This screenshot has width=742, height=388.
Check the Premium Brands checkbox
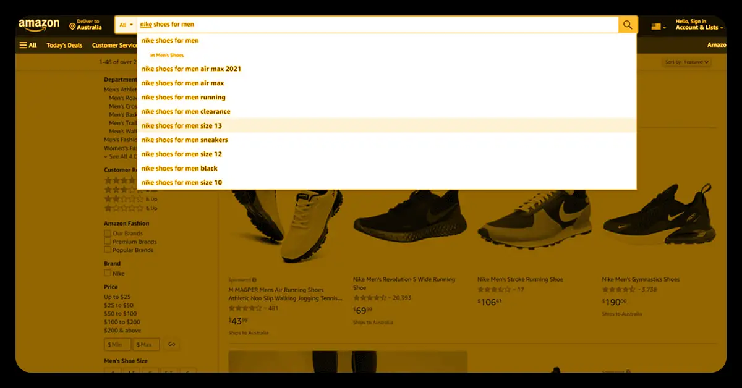click(x=108, y=242)
